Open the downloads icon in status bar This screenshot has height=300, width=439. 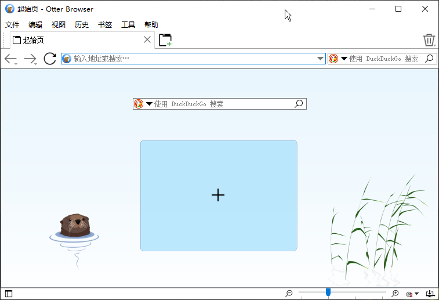(x=430, y=294)
